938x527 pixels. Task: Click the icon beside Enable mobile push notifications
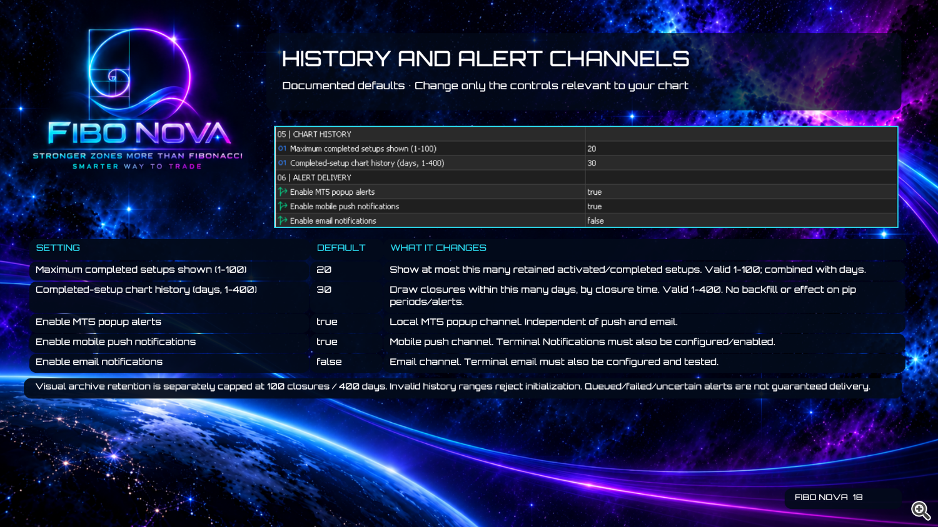coord(283,206)
